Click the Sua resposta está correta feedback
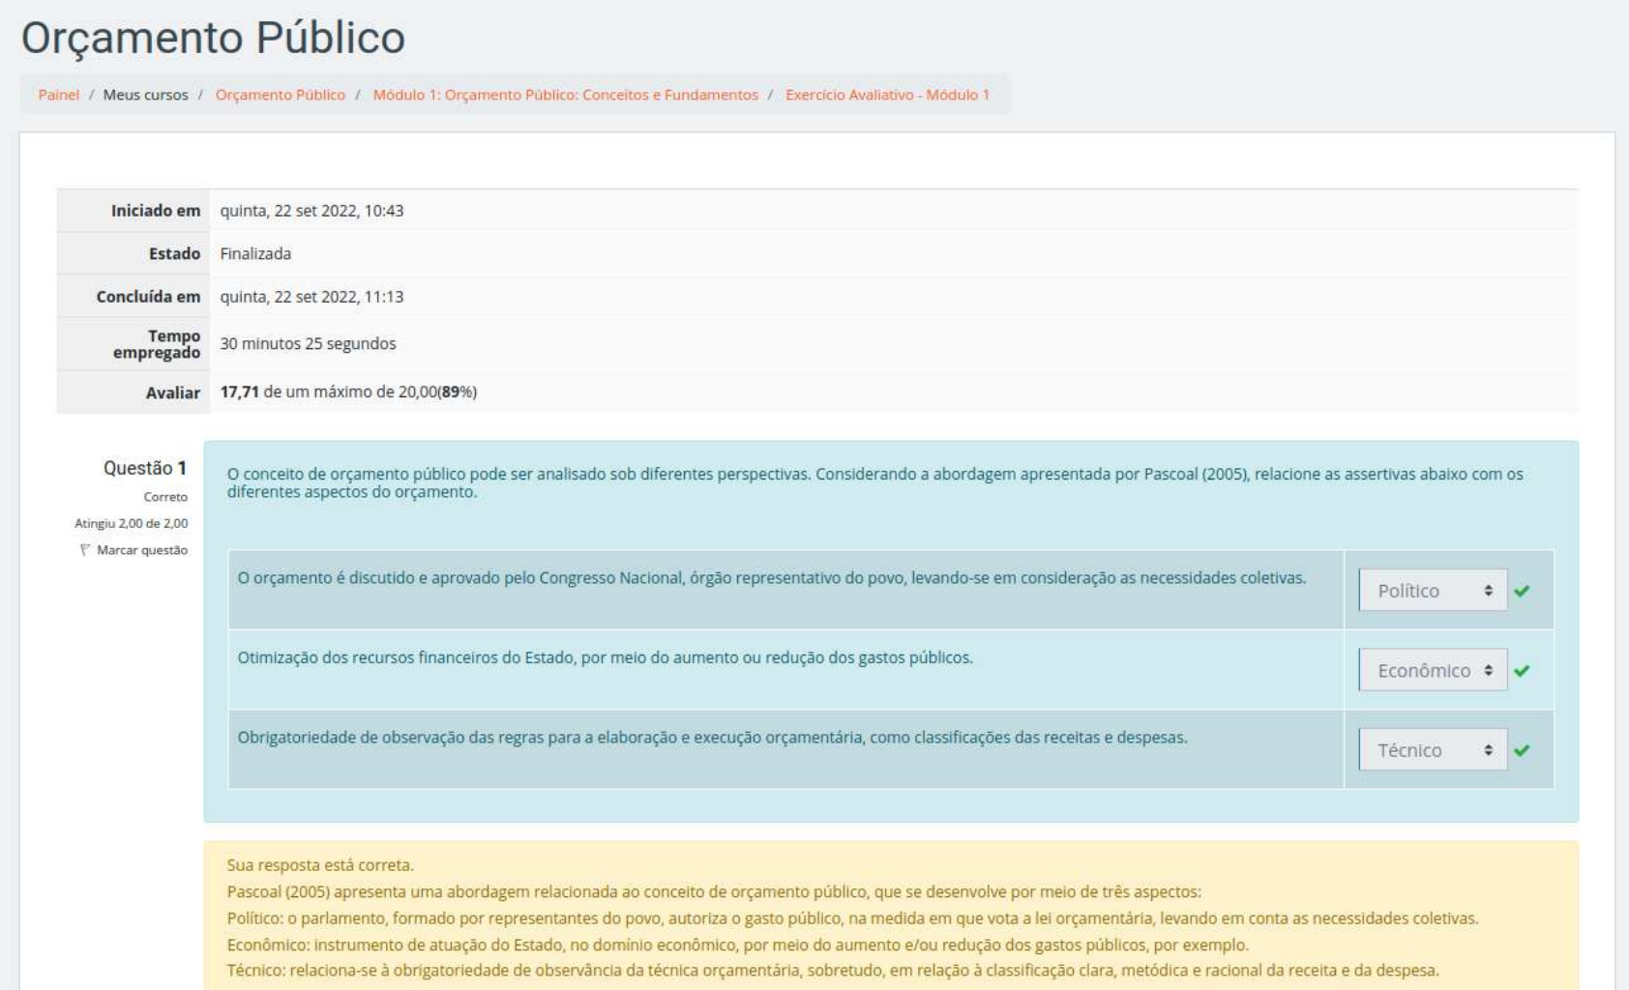Screen dimensions: 1629x990 click(320, 865)
